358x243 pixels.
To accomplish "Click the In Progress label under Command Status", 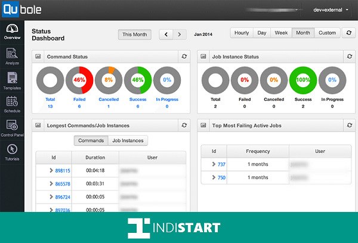I will [x=167, y=99].
